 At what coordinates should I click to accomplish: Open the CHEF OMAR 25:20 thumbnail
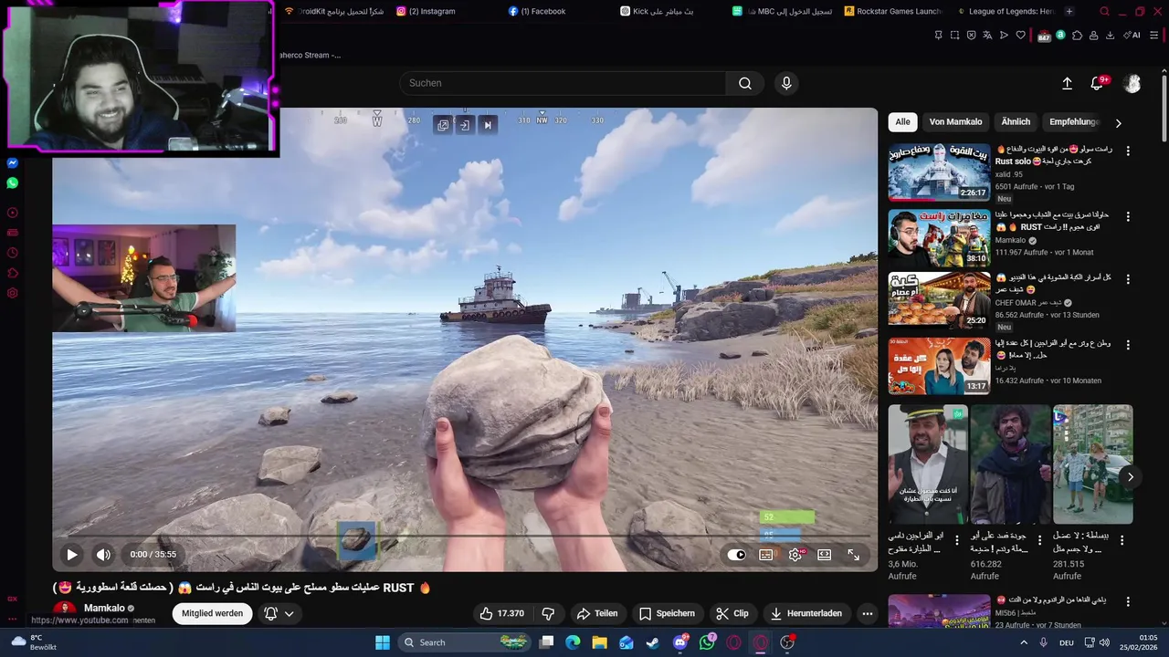click(x=939, y=301)
